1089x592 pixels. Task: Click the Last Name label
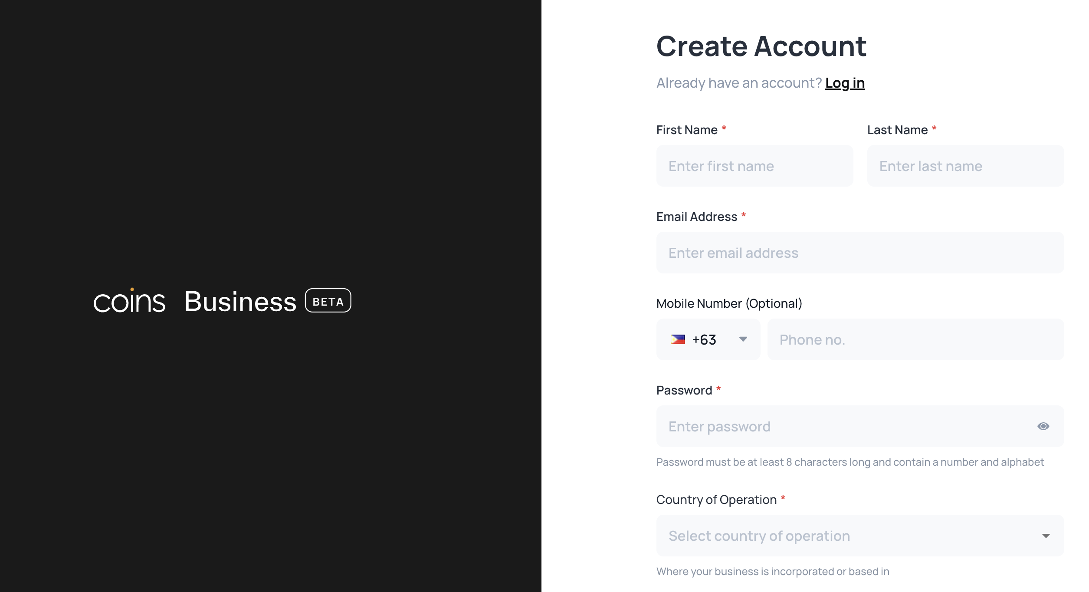click(x=897, y=130)
